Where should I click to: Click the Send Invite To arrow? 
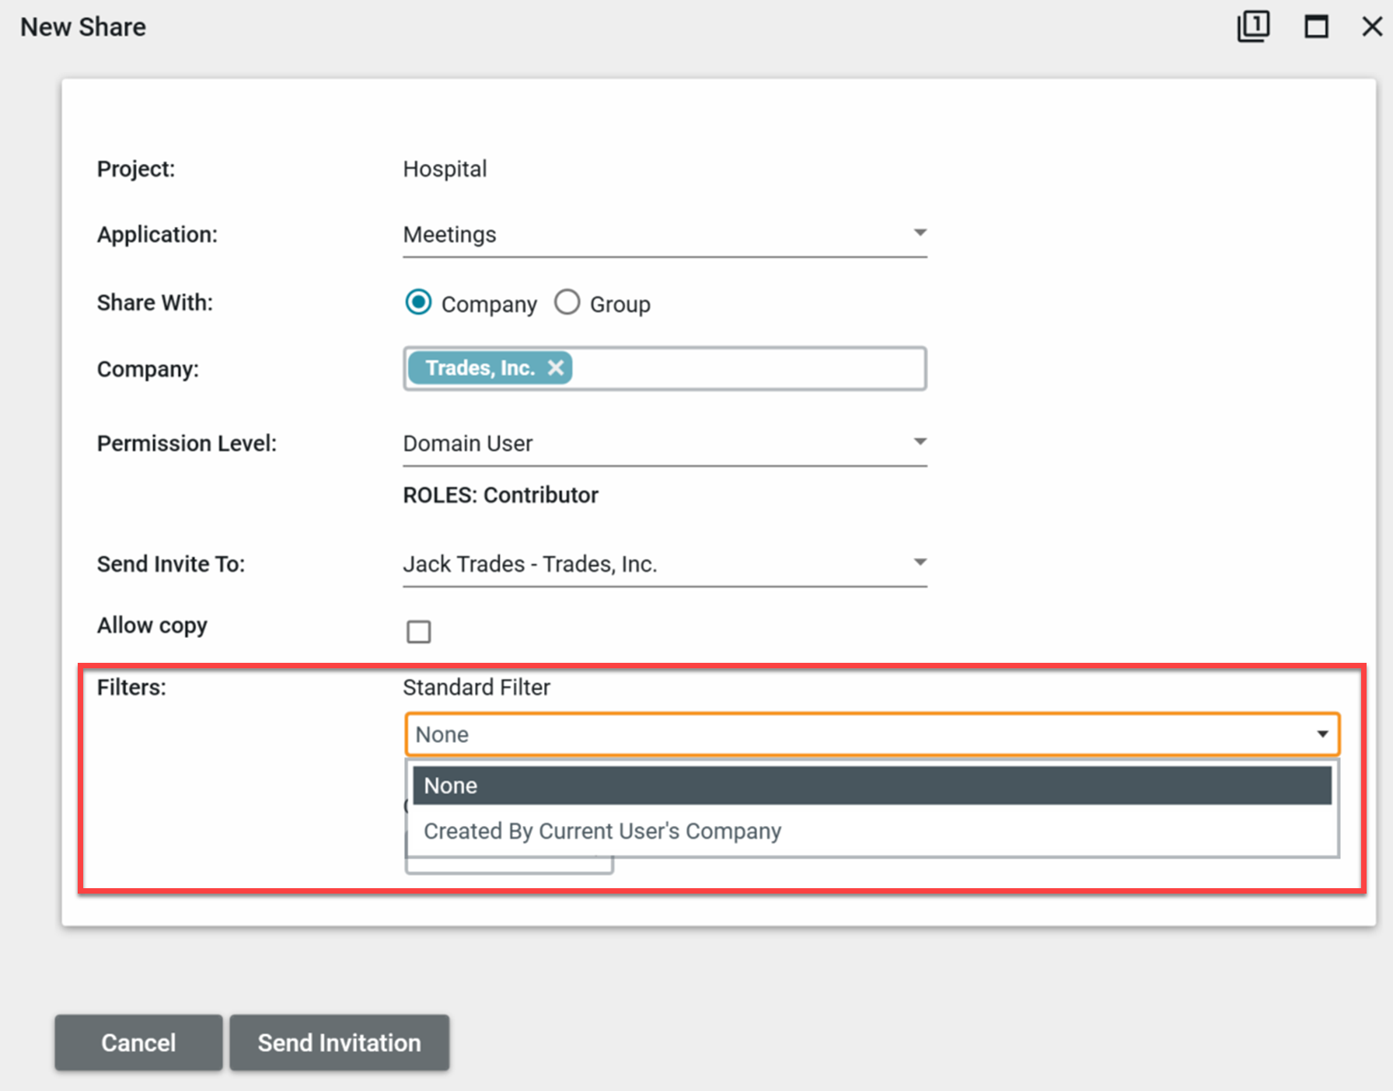coord(920,563)
